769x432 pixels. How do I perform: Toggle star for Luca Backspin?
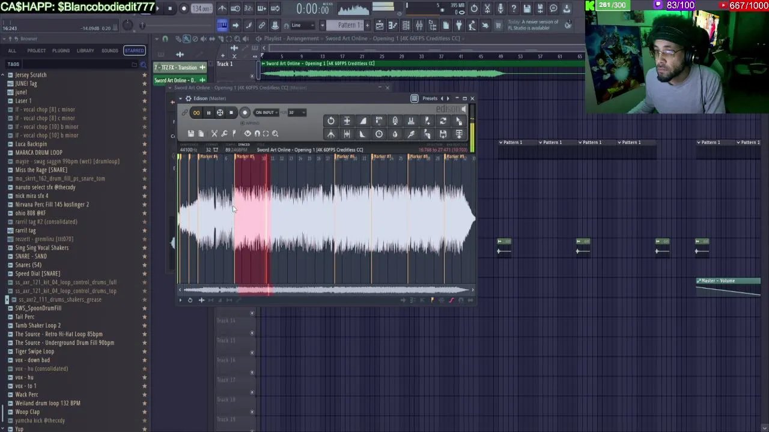144,144
